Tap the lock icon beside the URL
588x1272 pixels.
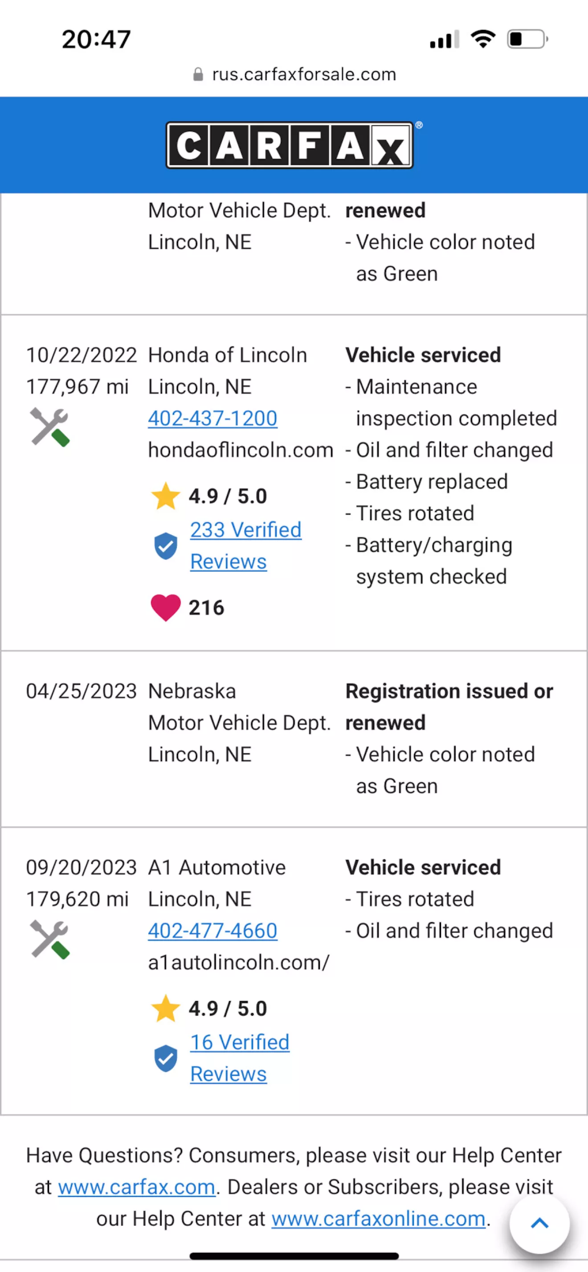point(198,74)
